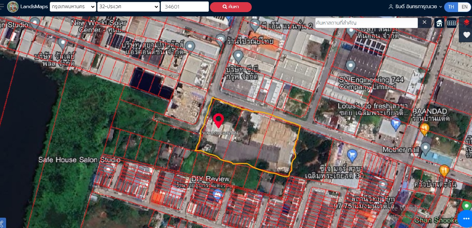Image resolution: width=472 pixels, height=228 pixels.
Task: Click the ซีเจ มอร์ shopping cart marker
Action: point(352,155)
